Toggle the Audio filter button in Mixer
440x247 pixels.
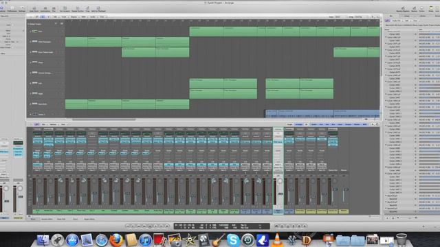(313, 124)
